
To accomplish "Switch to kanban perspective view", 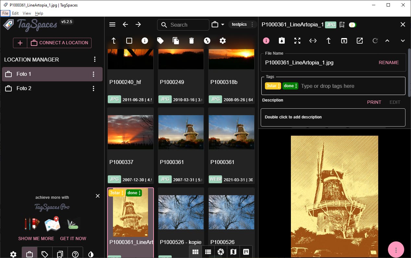I will 246,252.
